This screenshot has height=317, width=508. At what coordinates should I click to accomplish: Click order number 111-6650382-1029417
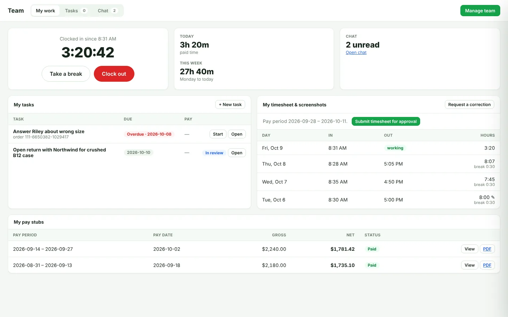point(41,137)
